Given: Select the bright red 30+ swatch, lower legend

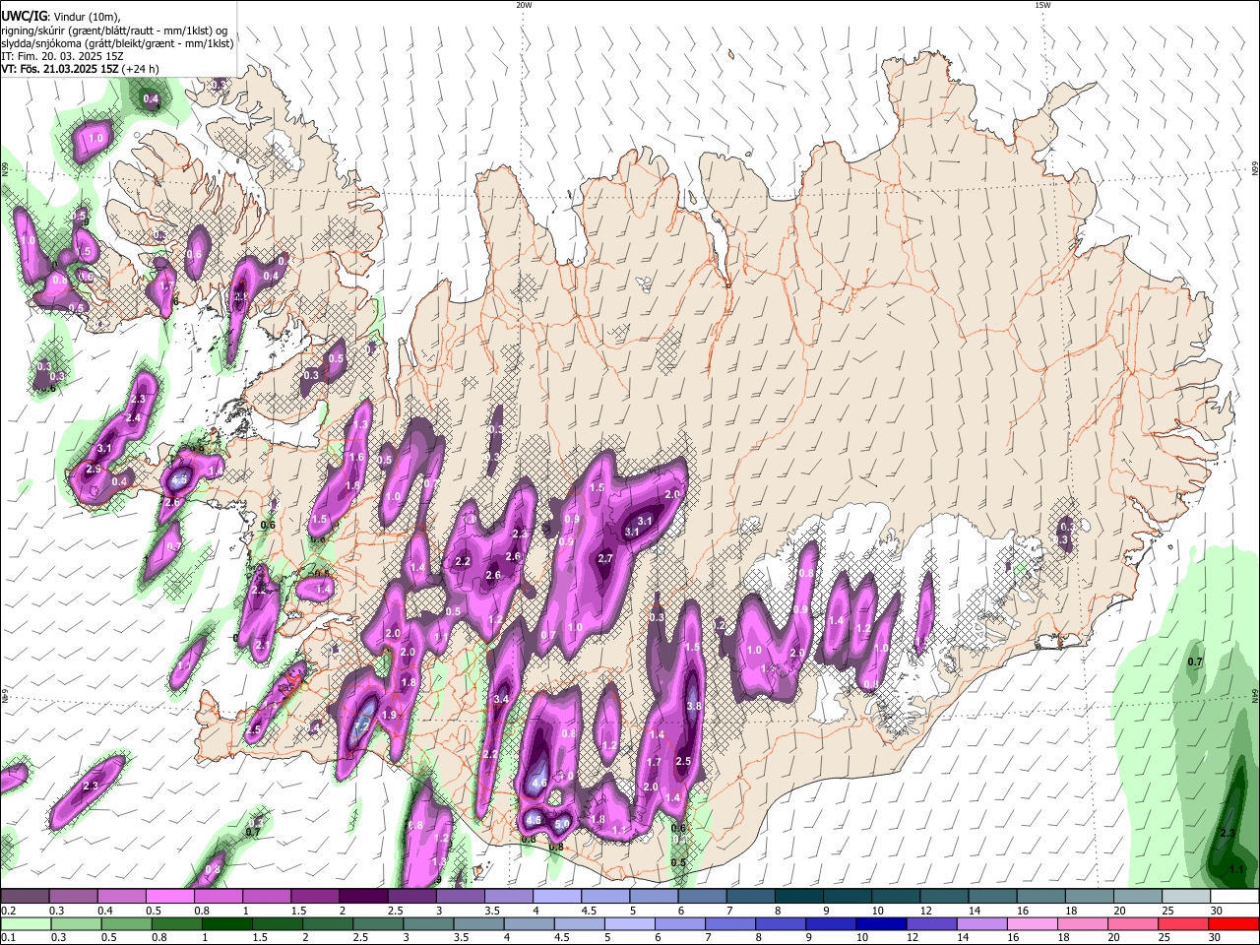Looking at the screenshot, I should 1233,923.
